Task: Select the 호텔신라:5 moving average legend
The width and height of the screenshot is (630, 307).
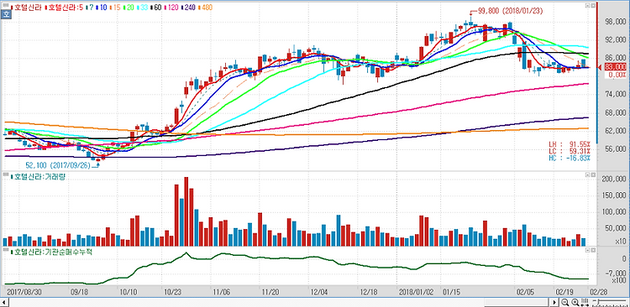Action: 65,7
